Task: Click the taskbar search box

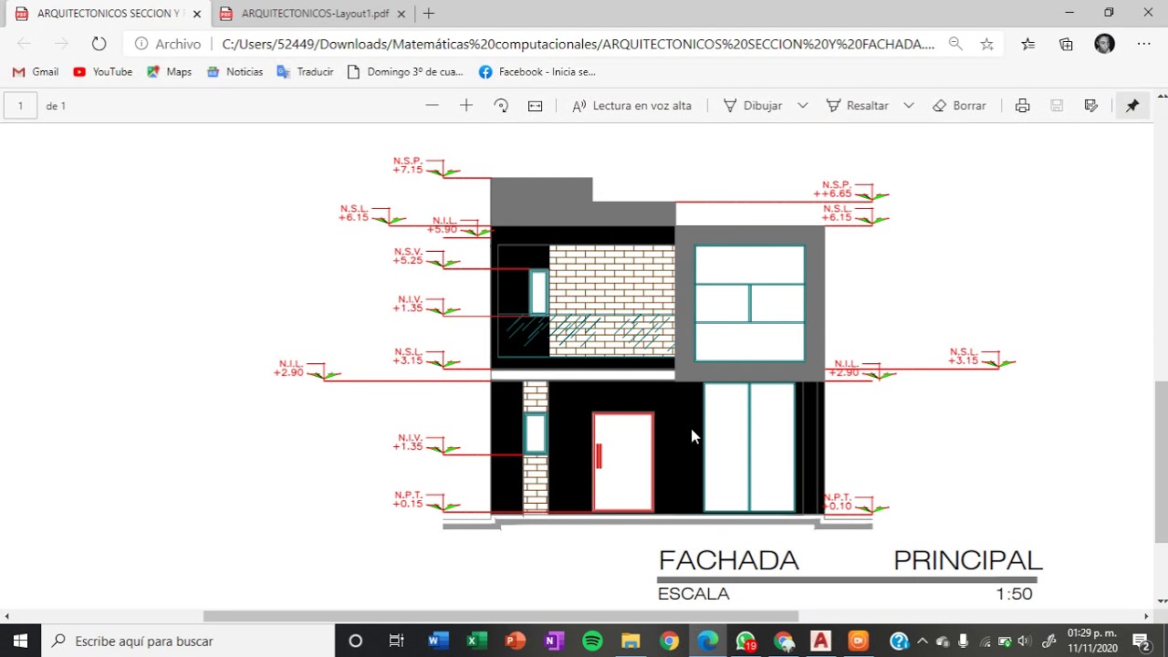Action: (189, 641)
